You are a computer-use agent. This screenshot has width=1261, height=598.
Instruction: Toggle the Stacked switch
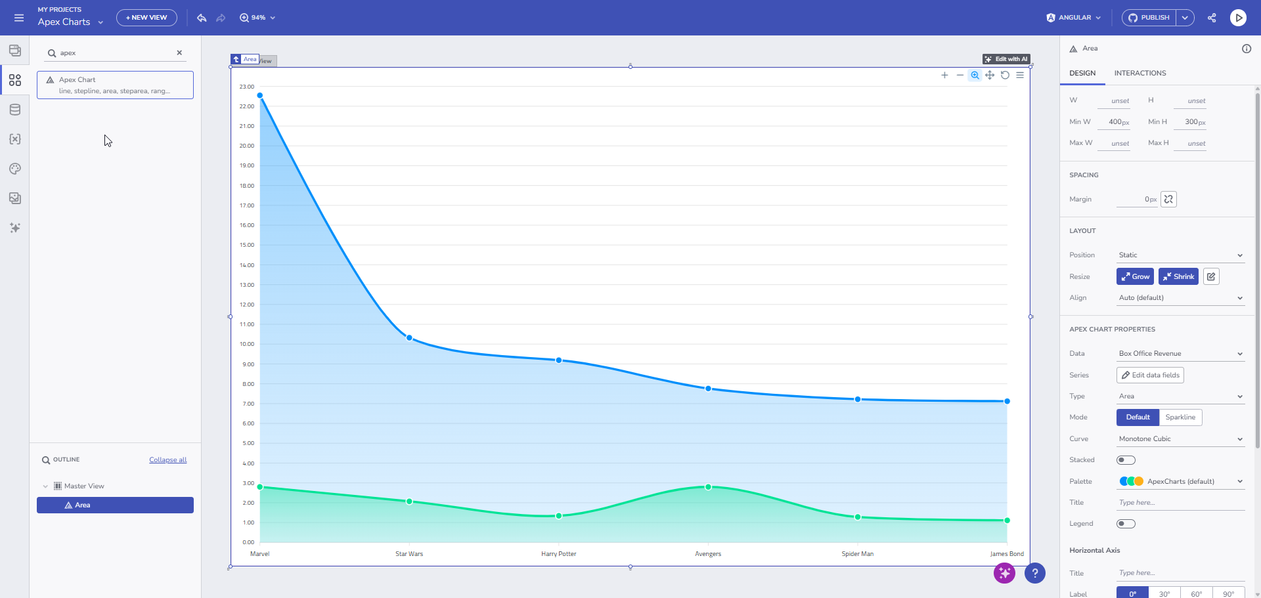(1126, 460)
